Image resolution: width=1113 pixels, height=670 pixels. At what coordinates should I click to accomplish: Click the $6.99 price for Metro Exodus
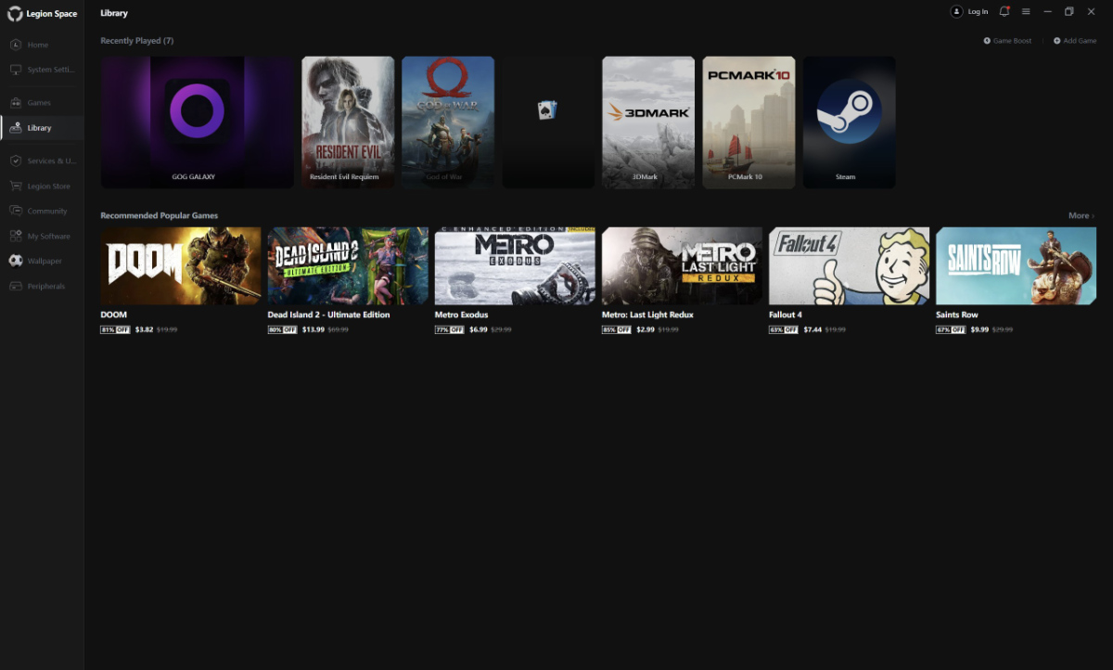click(479, 329)
